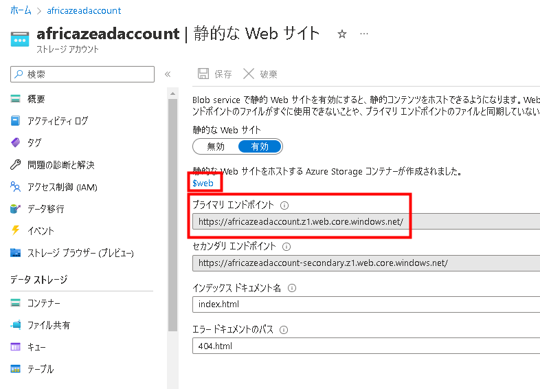Collapse the sidebar with the double chevron
This screenshot has height=389, width=540.
[168, 74]
